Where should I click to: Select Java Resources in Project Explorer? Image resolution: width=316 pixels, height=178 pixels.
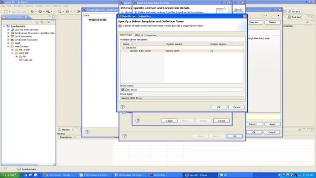(x=23, y=36)
